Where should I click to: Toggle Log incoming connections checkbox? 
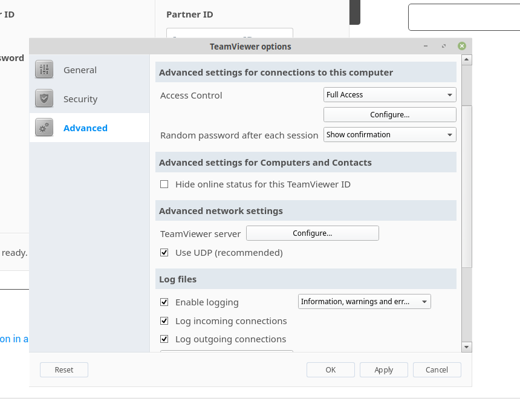[x=164, y=321]
